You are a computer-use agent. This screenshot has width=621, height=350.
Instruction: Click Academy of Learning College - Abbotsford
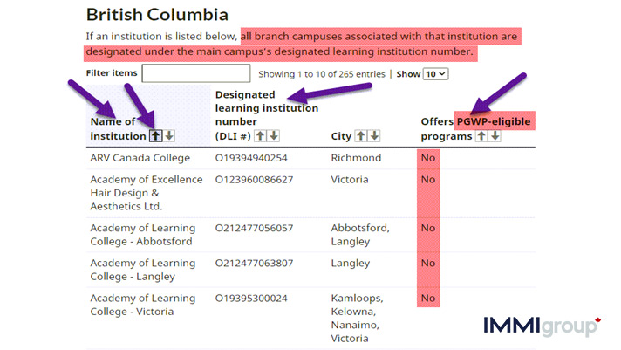143,235
